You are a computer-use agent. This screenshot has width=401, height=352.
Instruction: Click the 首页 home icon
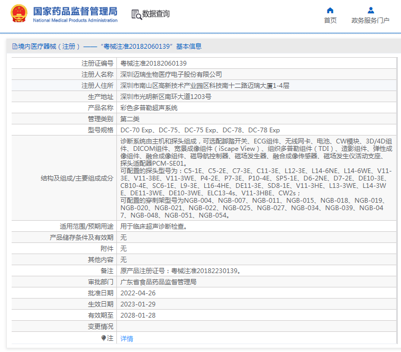330,10
